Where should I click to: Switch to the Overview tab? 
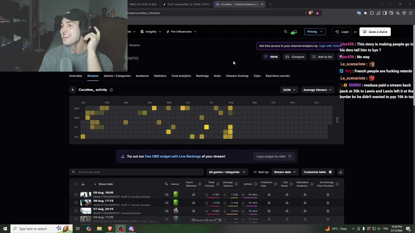point(76,76)
